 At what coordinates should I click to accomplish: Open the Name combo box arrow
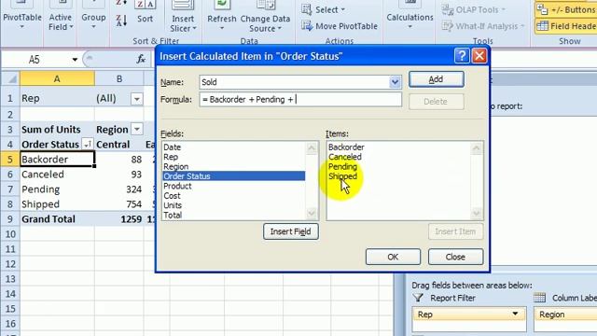tap(395, 82)
